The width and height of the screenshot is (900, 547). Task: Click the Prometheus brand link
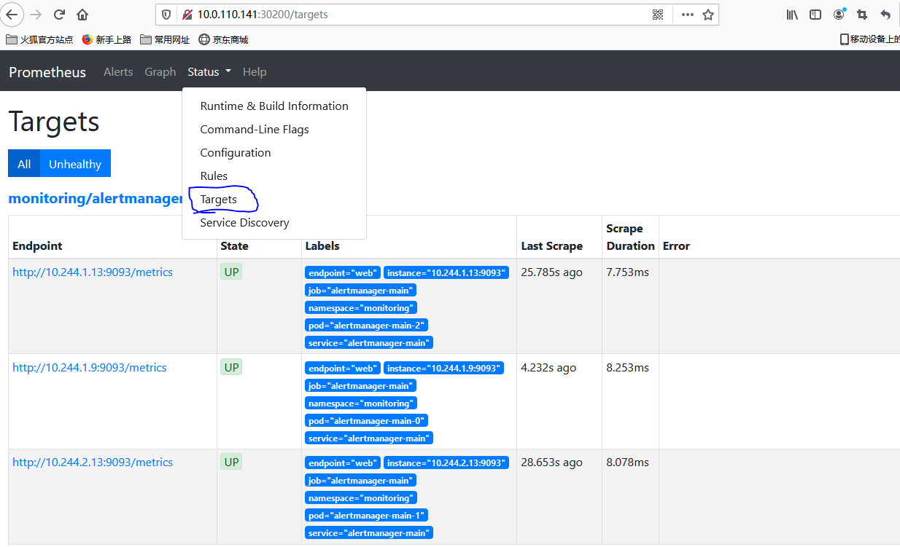coord(47,72)
